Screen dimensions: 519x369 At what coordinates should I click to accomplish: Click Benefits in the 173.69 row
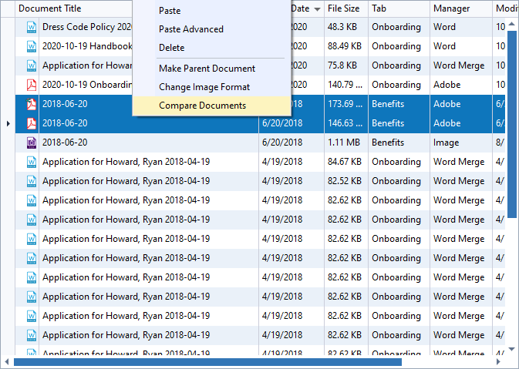click(x=388, y=104)
